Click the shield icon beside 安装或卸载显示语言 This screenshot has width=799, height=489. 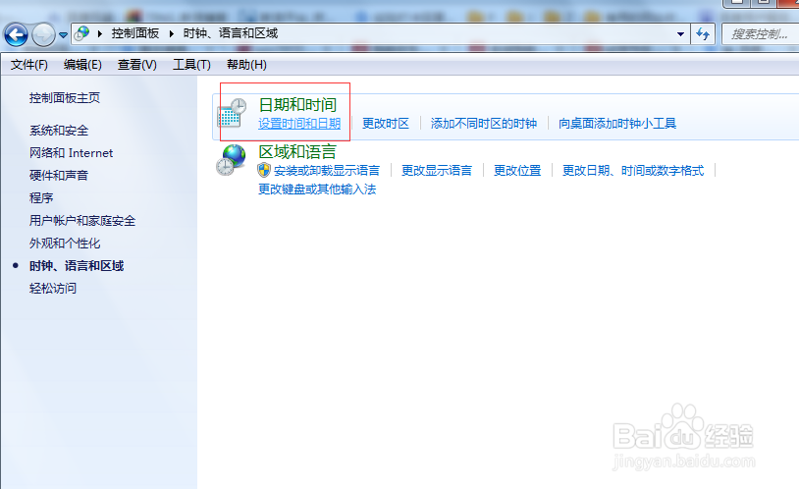[264, 170]
